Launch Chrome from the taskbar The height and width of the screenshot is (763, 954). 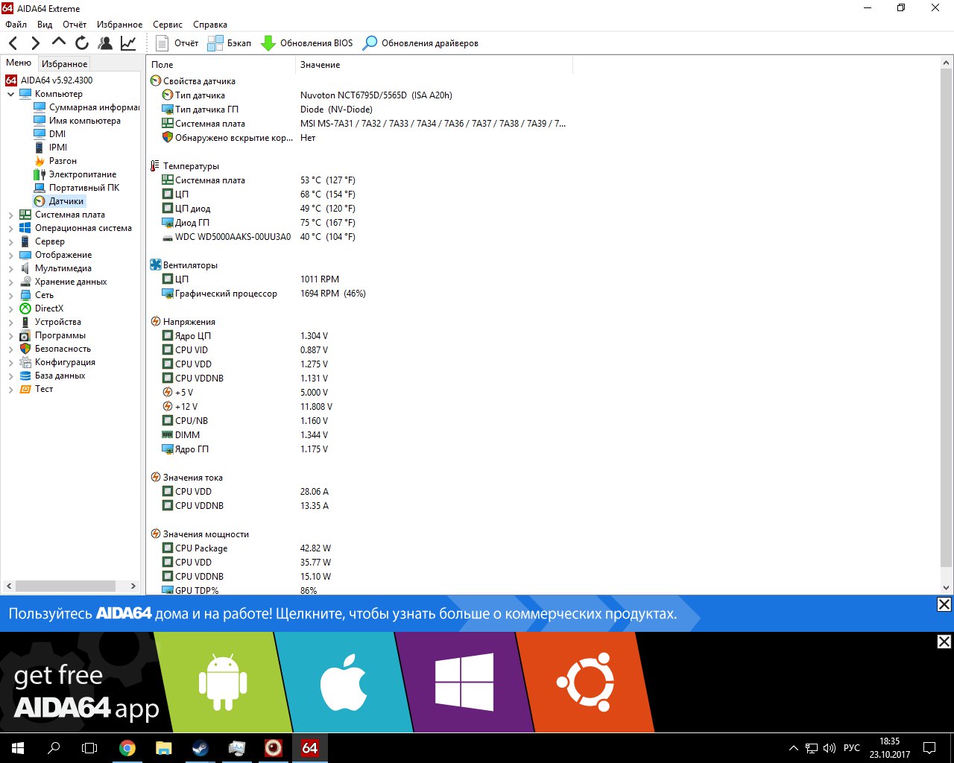(127, 747)
